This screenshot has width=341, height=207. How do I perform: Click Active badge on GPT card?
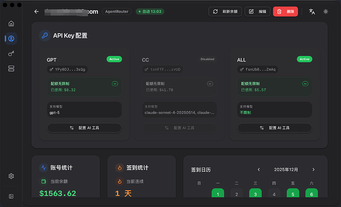tap(114, 59)
